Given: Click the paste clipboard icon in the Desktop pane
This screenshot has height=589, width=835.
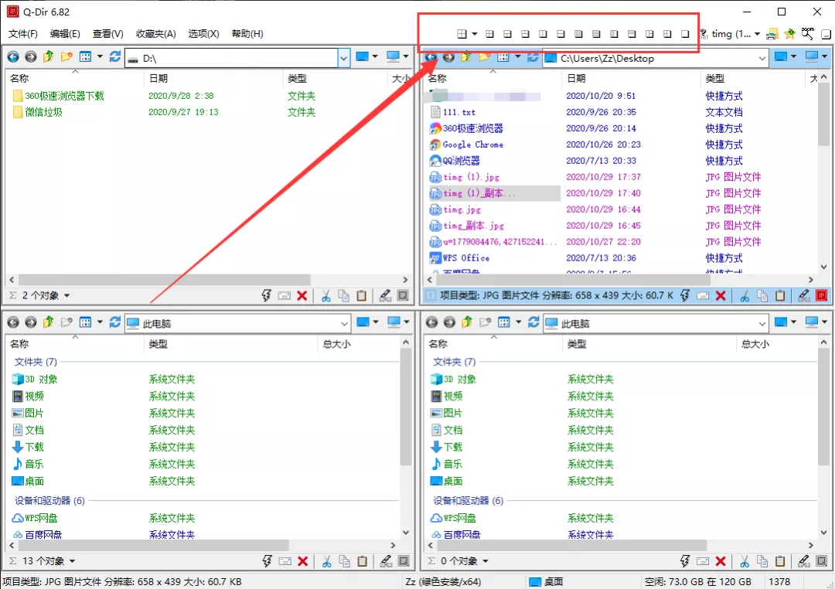Looking at the screenshot, I should 780,295.
